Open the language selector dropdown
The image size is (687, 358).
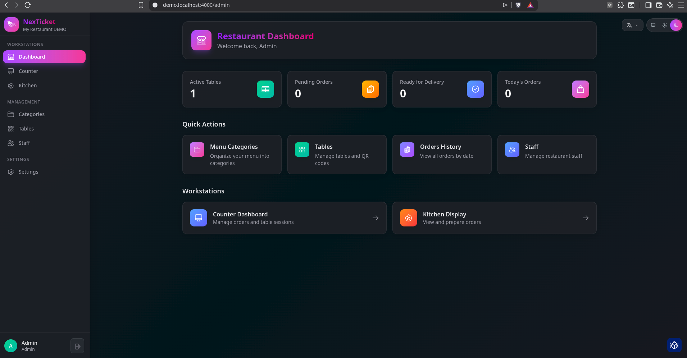(x=632, y=25)
